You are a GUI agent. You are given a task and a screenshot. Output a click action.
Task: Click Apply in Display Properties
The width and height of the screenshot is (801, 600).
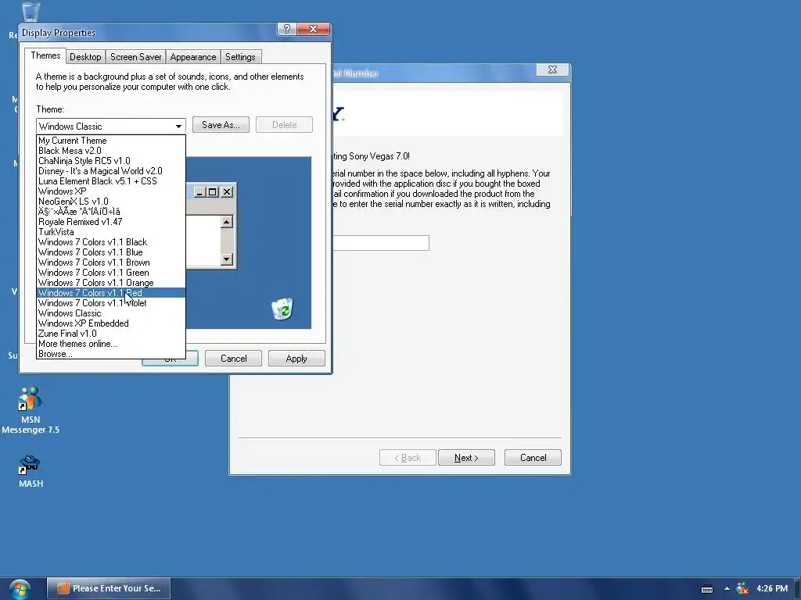click(x=296, y=359)
